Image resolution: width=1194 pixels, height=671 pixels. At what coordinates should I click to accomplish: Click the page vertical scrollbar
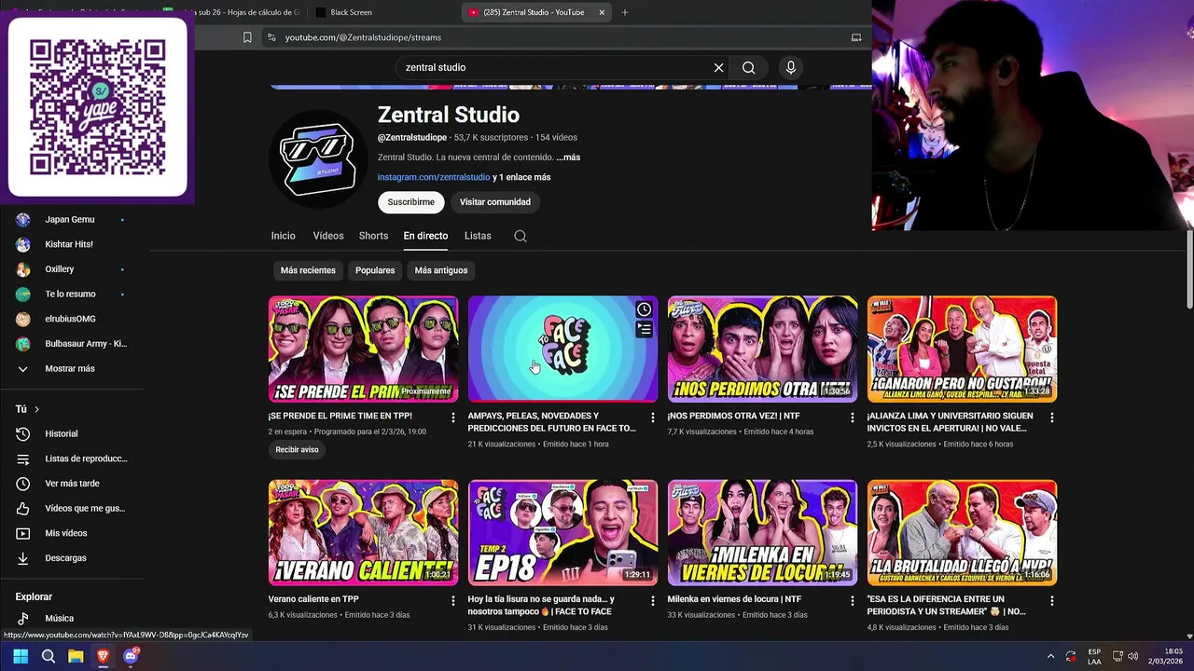[1188, 268]
